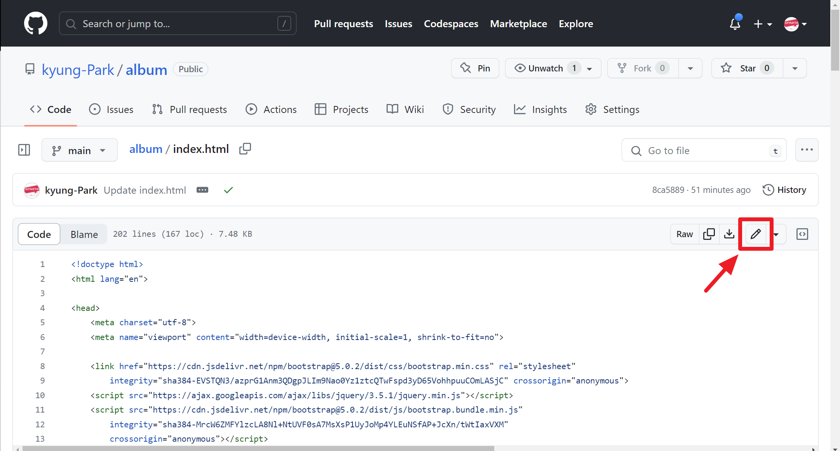The width and height of the screenshot is (840, 451).
Task: Open the Actions tab
Action: (271, 109)
